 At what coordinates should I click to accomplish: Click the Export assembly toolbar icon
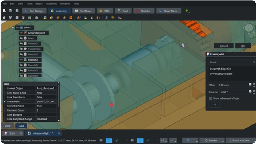click(37, 17)
